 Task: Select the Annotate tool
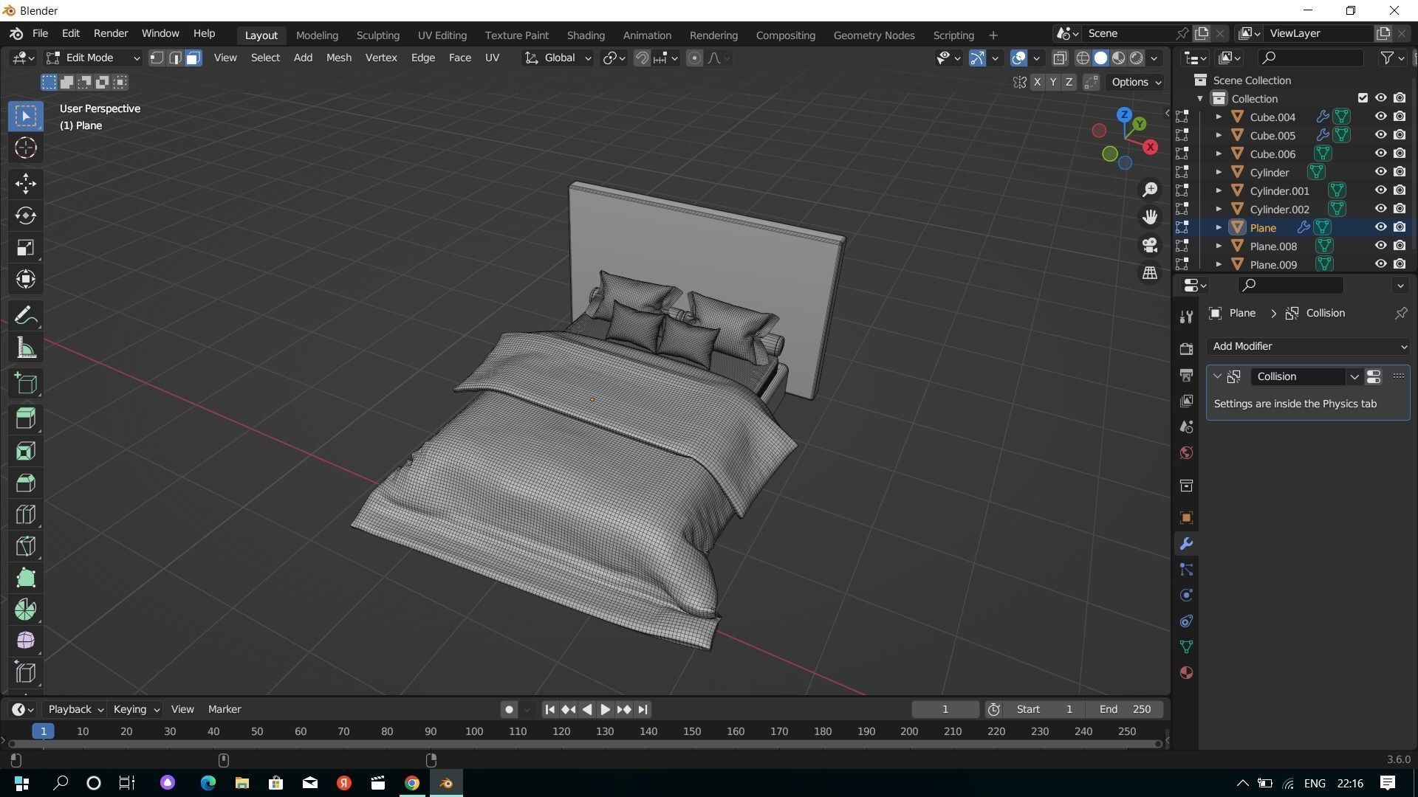point(25,315)
